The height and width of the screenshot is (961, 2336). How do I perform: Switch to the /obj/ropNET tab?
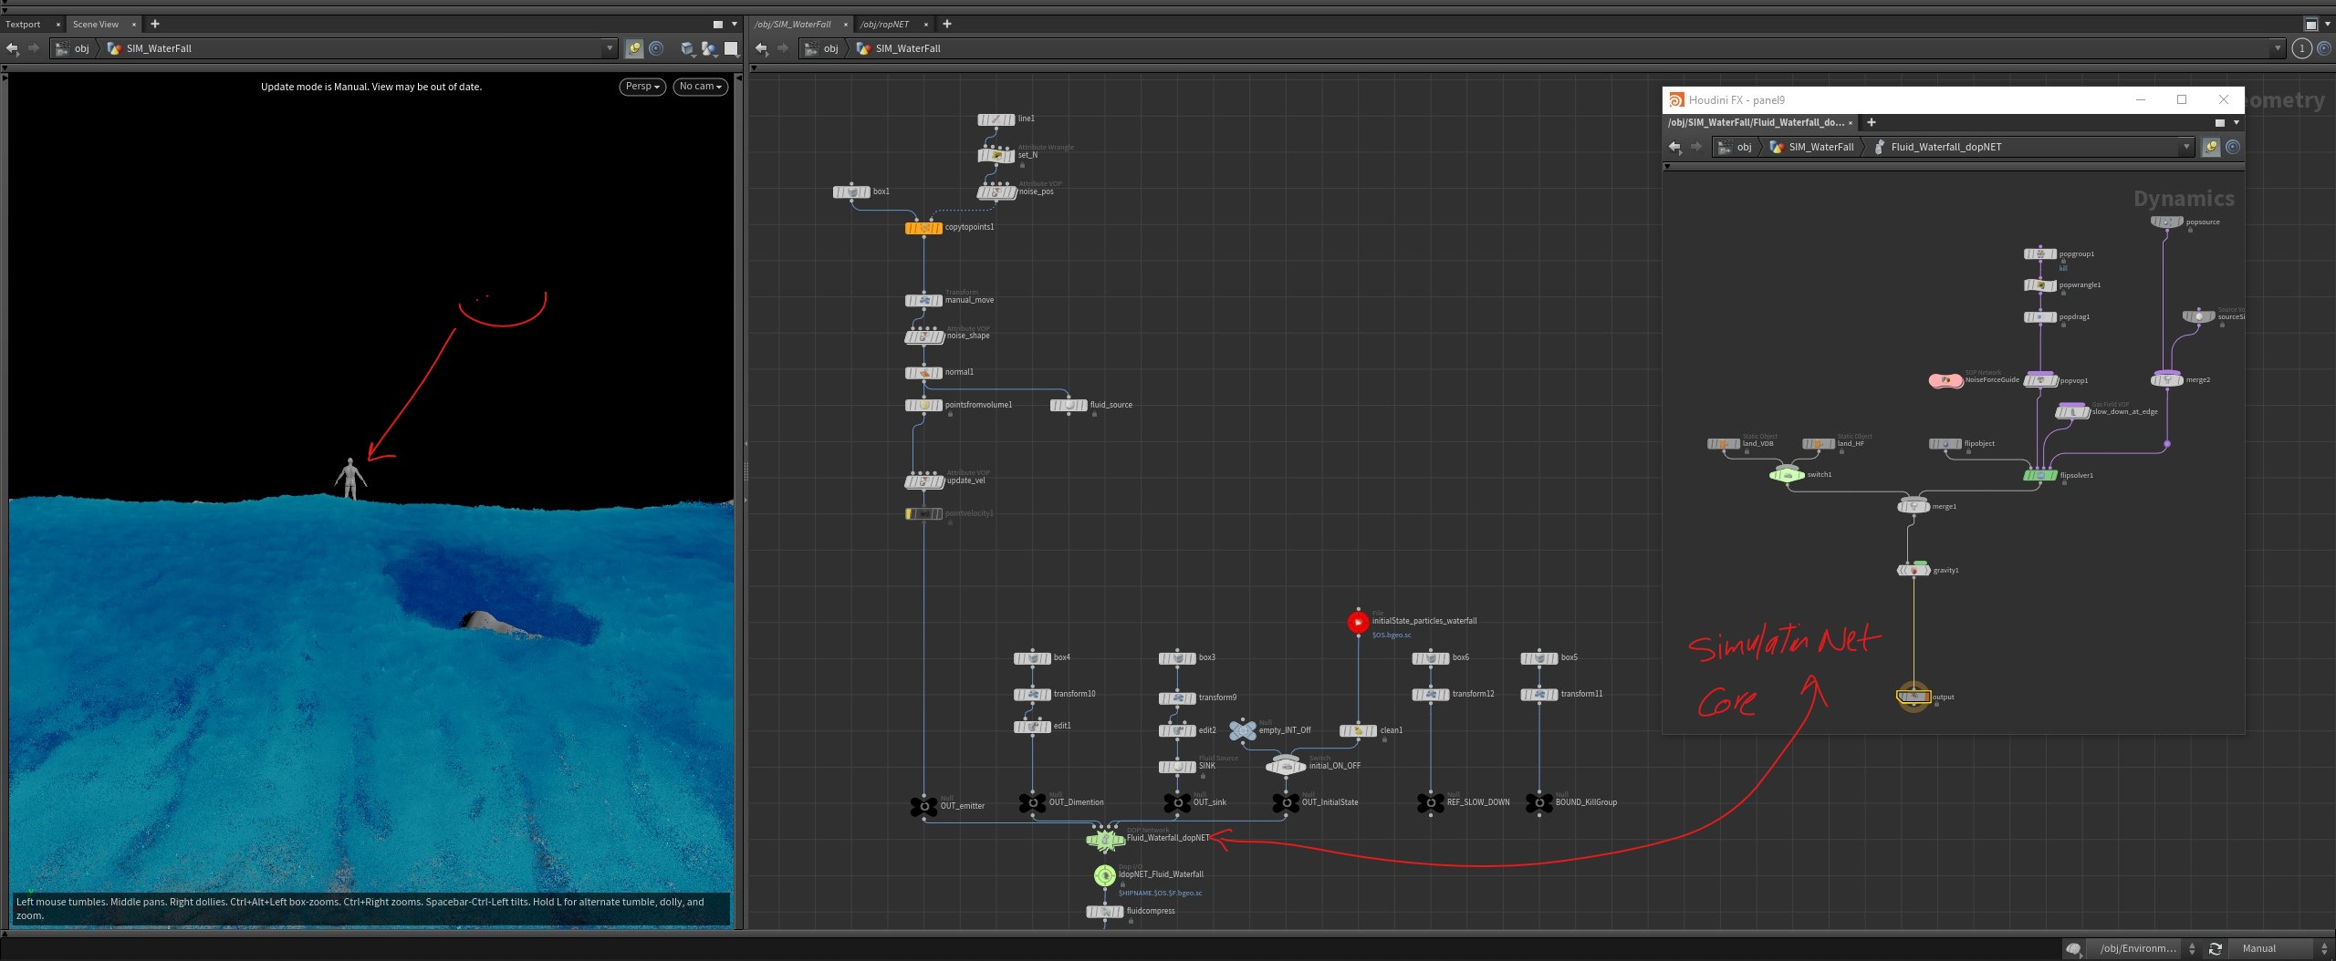(885, 25)
